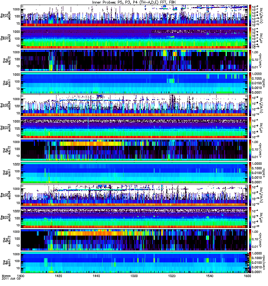Click the the fbk scm1 y-axis title
The width and height of the screenshot is (268, 286).
(7, 262)
